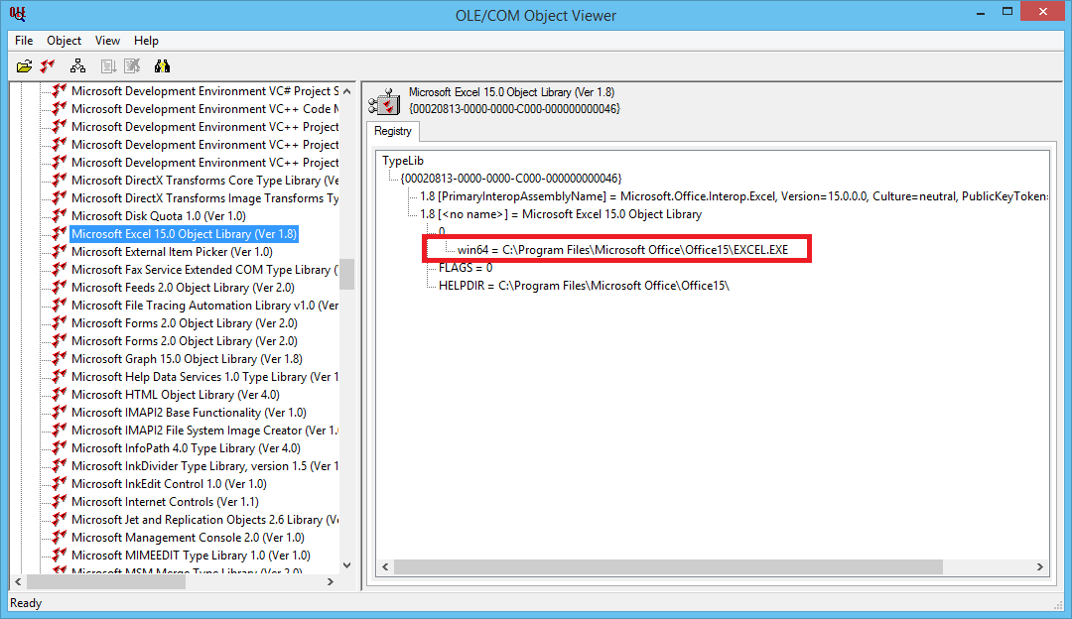Click the icon beside Microsoft Help Data Services 1.0
1072x619 pixels.
coord(60,376)
